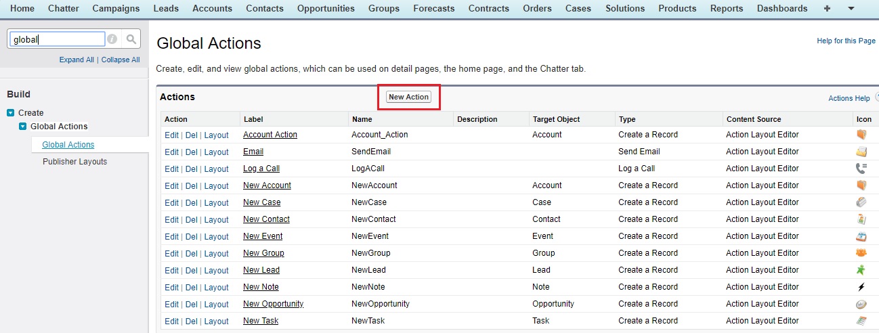Collapse the Global Actions tree arrow
The image size is (879, 333).
tap(23, 127)
